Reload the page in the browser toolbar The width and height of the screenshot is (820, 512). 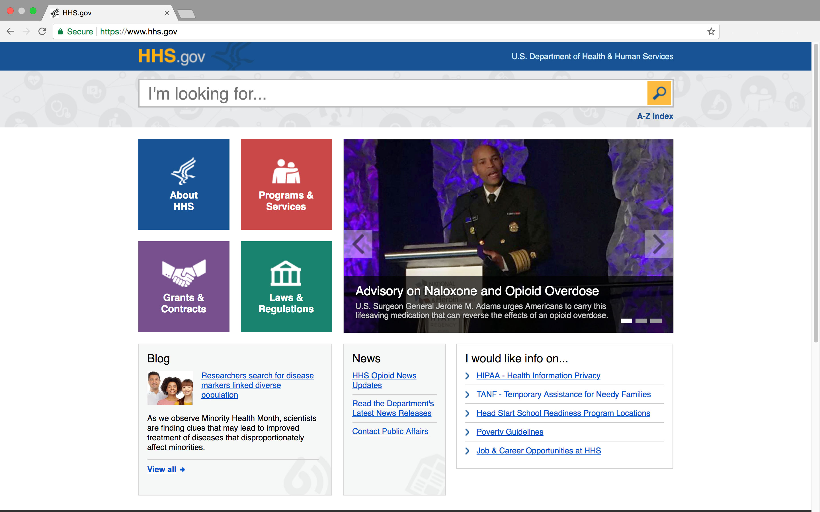click(42, 32)
